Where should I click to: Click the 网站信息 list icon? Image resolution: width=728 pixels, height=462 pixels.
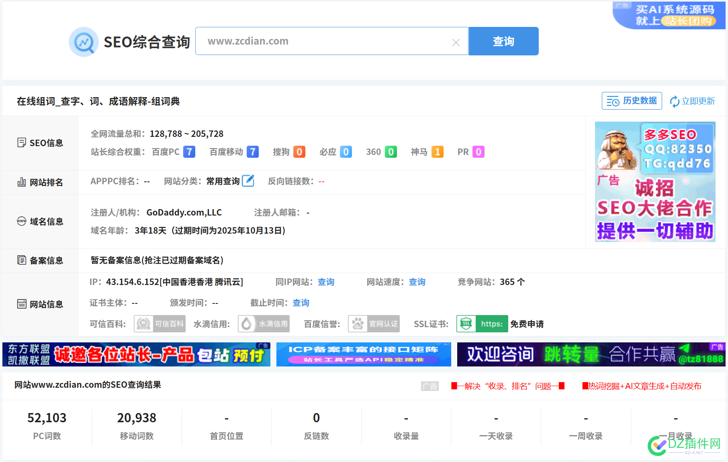click(21, 304)
